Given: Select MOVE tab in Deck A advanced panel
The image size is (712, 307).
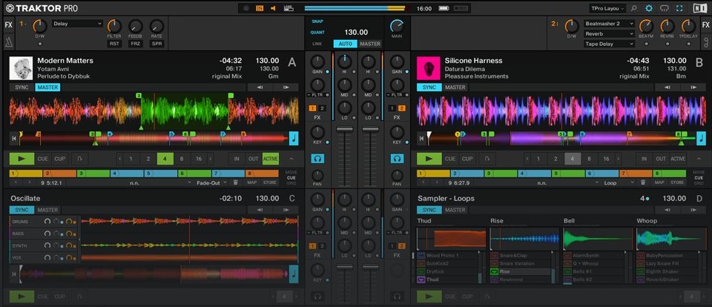Looking at the screenshot, I should tap(291, 172).
